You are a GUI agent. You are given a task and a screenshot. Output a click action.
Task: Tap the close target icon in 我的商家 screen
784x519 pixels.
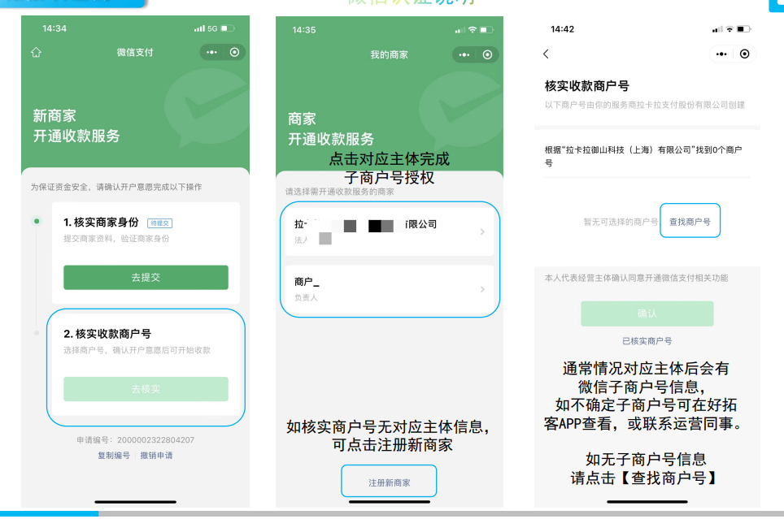pyautogui.click(x=487, y=55)
